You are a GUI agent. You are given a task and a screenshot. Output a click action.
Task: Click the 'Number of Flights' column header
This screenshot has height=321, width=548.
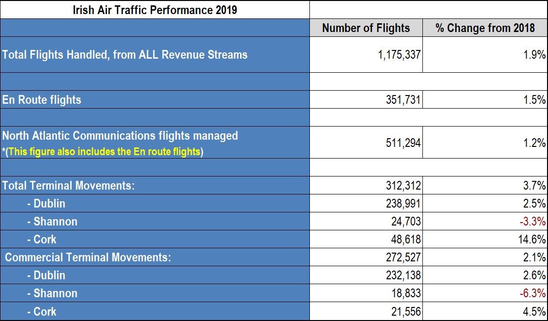(x=366, y=28)
